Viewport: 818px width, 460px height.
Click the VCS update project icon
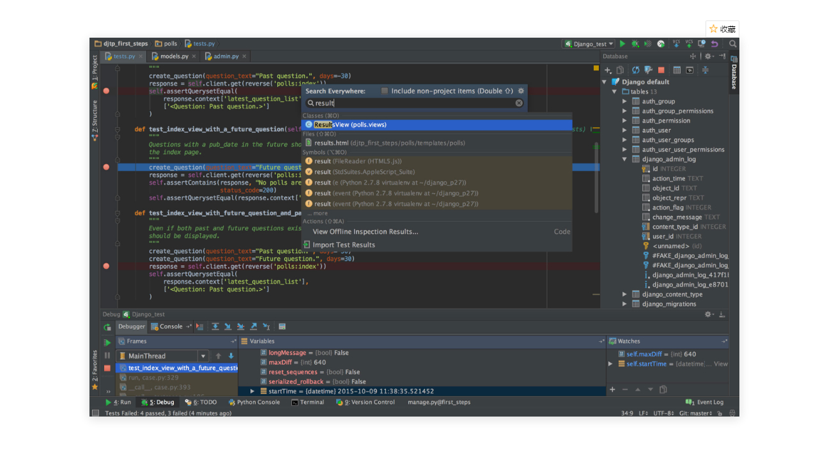tap(676, 43)
